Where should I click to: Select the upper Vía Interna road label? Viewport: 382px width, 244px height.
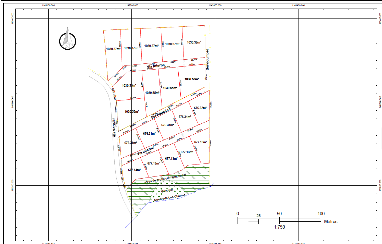coord(156,66)
